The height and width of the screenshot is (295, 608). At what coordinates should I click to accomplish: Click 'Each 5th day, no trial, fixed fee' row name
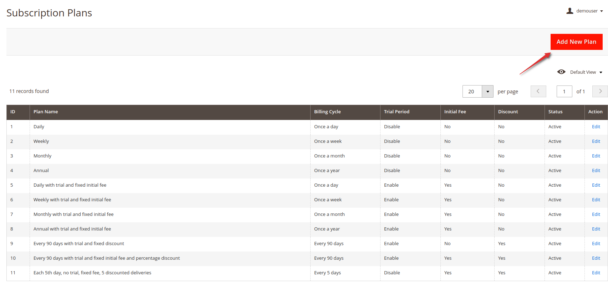(92, 273)
